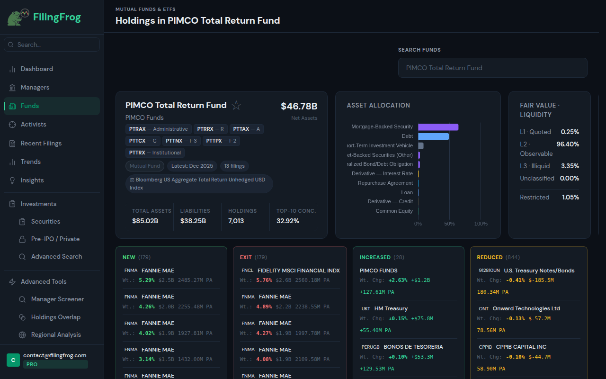
Task: Toggle the favorite star next to PIMCO Total Return Fund
Action: (x=236, y=105)
